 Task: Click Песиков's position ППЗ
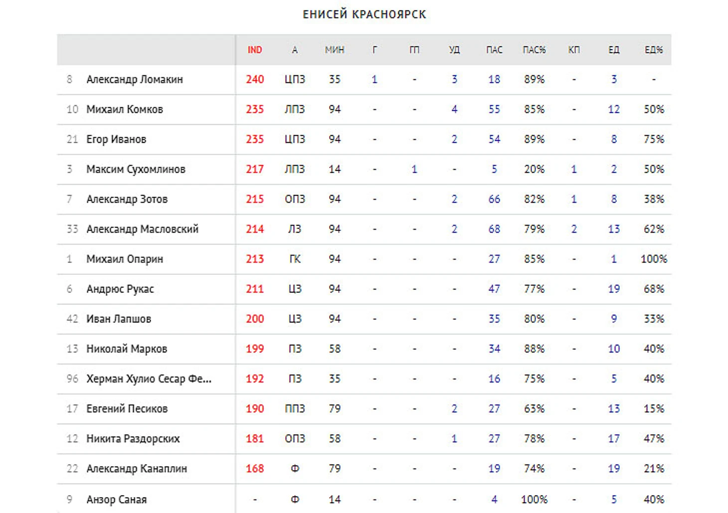click(295, 409)
